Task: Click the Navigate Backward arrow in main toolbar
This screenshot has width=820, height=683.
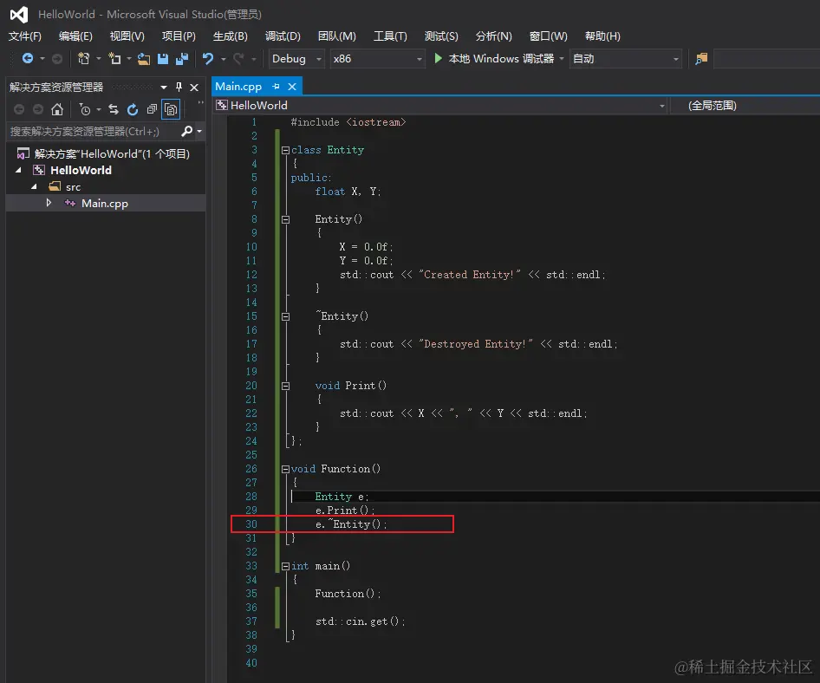Action: [x=27, y=59]
